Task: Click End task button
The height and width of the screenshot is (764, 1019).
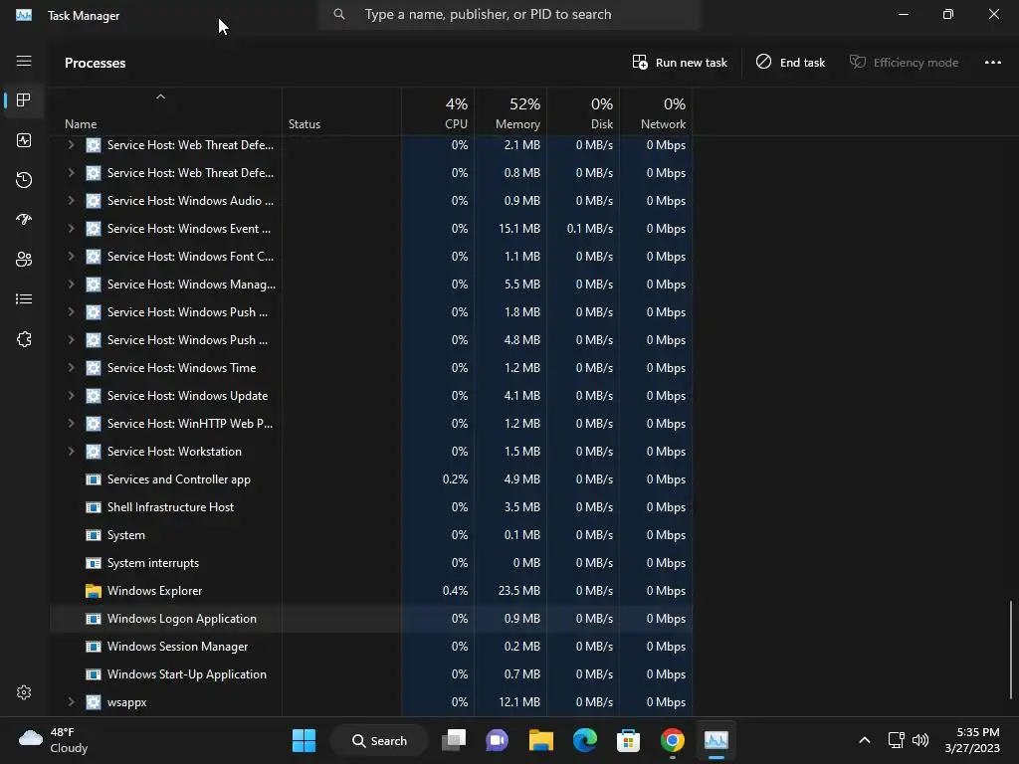Action: click(x=790, y=63)
